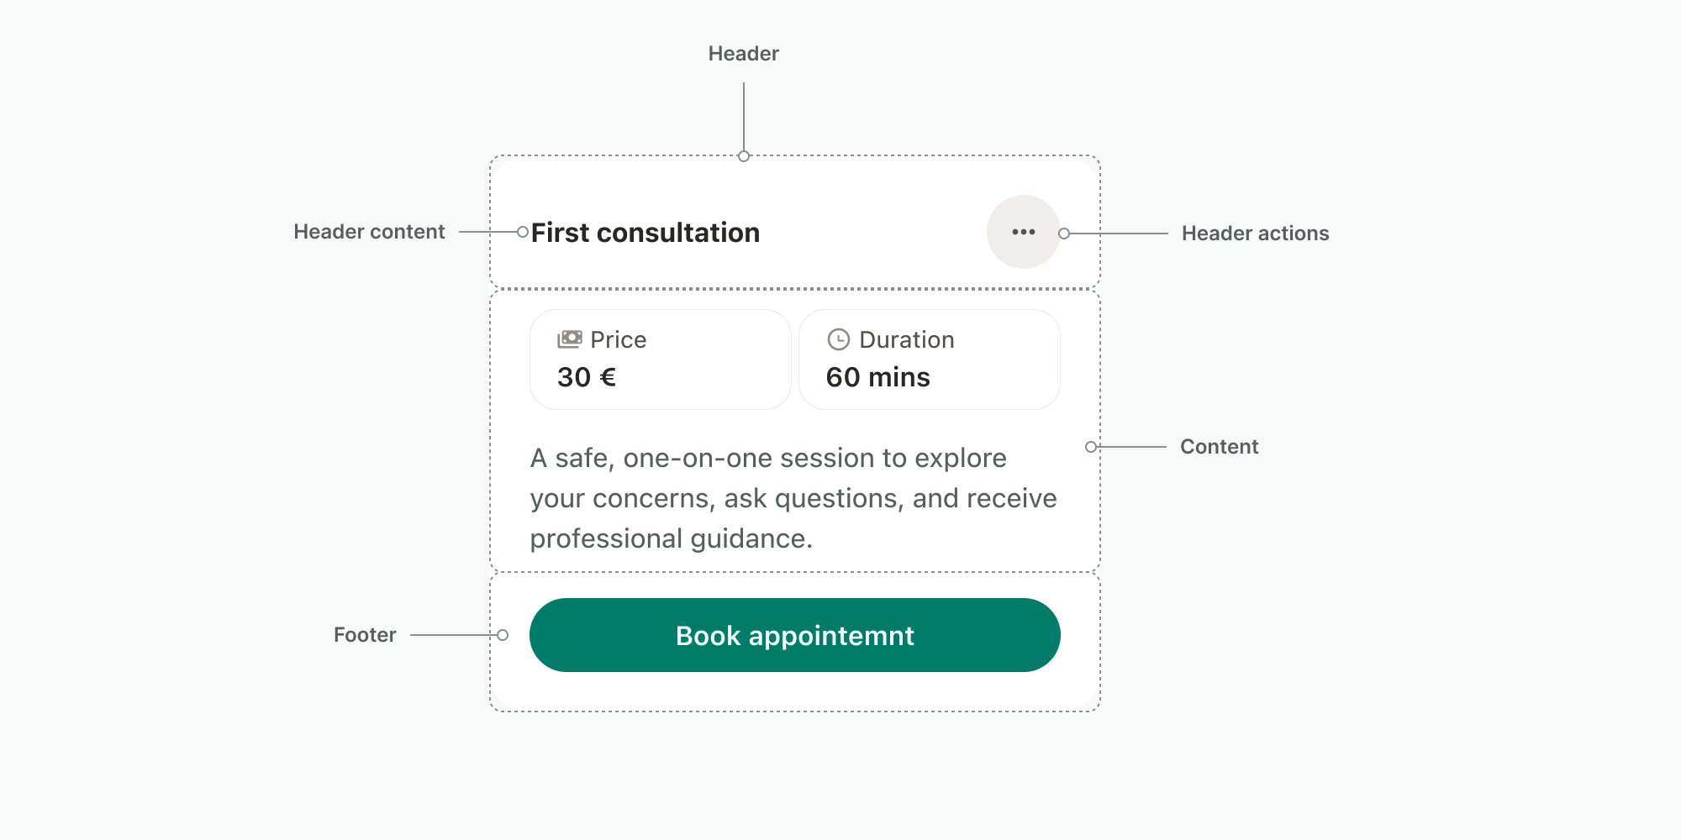Click the Header actions annotation label
The image size is (1681, 840).
(1255, 234)
